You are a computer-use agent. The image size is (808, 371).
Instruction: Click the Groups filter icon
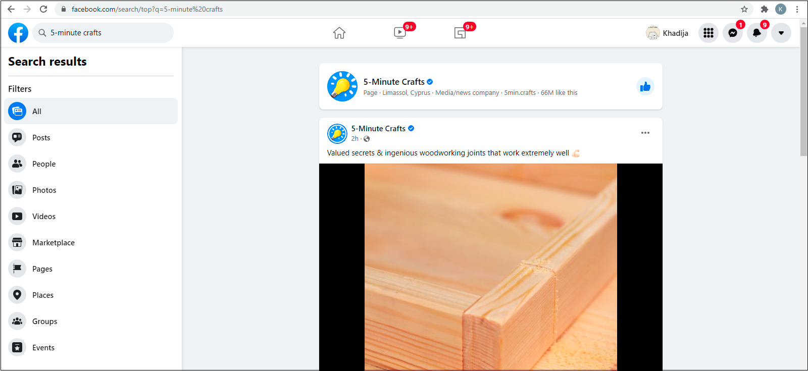pos(17,321)
